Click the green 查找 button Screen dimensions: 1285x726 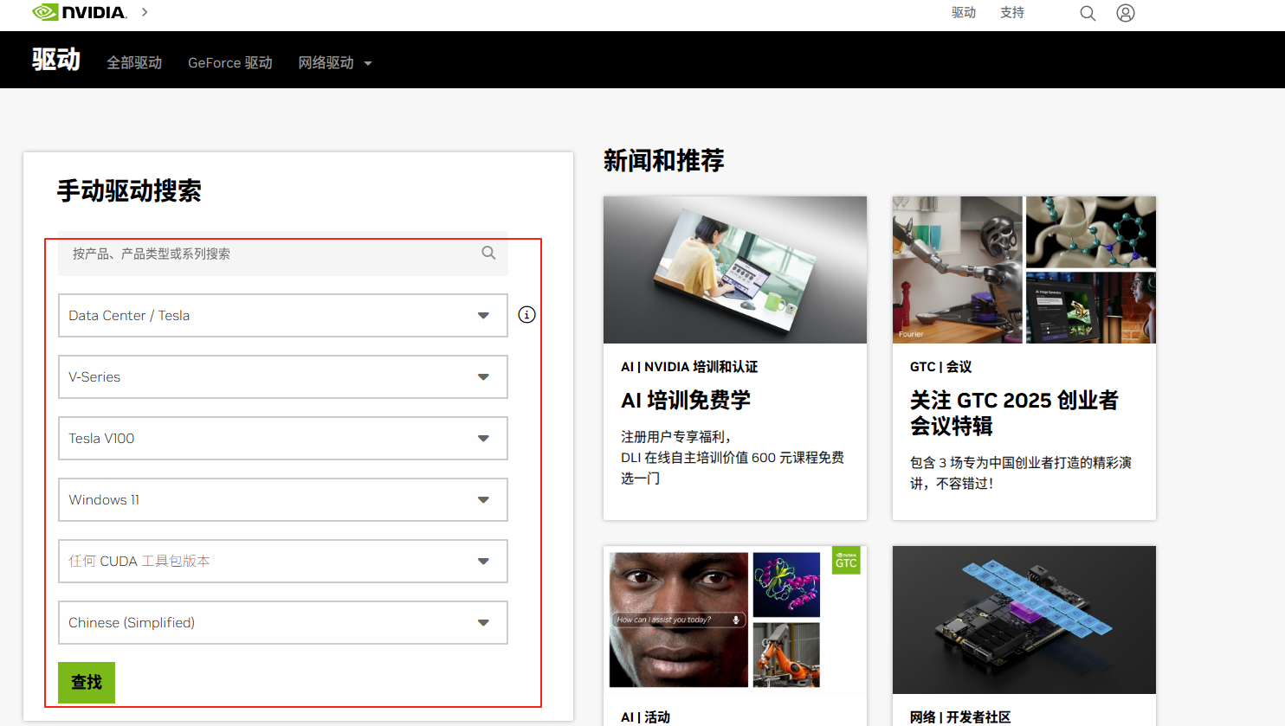coord(87,683)
